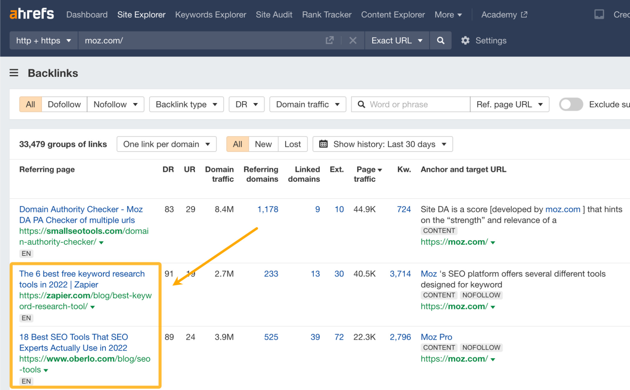Open the navigation menu beside Backlinks heading
Viewport: 630px width, 390px height.
pyautogui.click(x=14, y=73)
